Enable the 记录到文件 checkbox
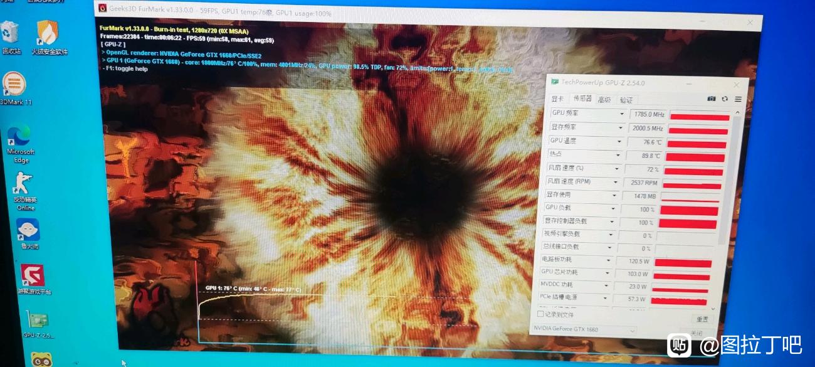 click(541, 314)
